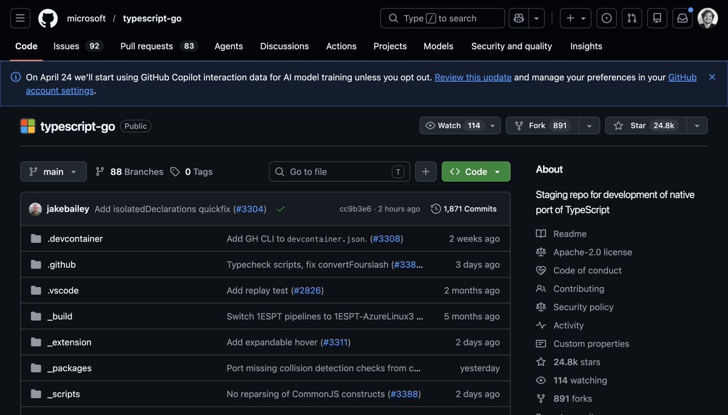Open the Add replay test commit message
728x415 pixels.
tap(257, 291)
